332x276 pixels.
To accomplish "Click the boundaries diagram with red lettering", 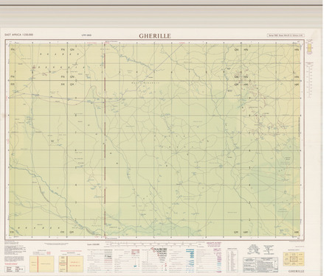I will point(71,264).
